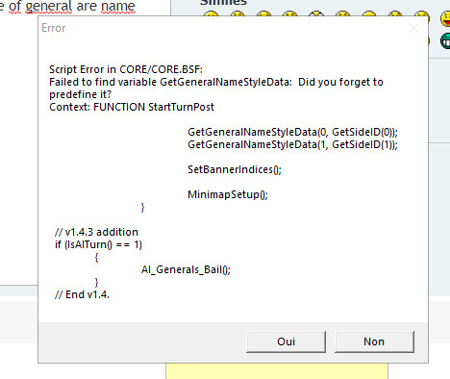Click 'Context: FUNCTION StartTurnPost' line

pyautogui.click(x=132, y=107)
